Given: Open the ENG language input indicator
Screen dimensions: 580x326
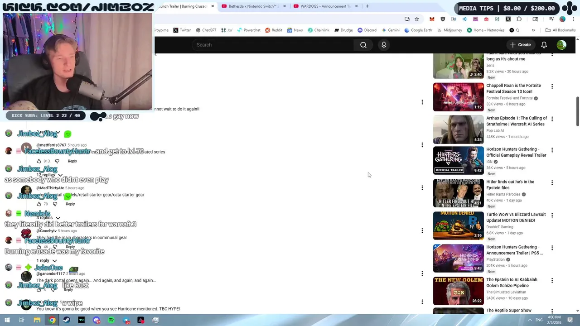Looking at the screenshot, I should coord(539,320).
